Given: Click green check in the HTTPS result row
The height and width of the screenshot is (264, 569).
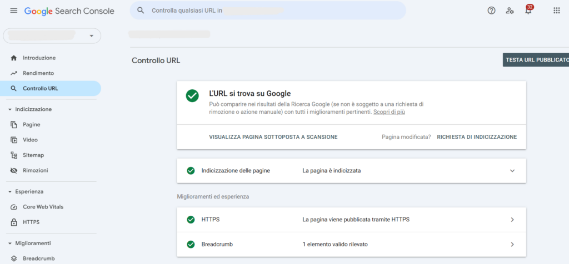Looking at the screenshot, I should point(191,220).
